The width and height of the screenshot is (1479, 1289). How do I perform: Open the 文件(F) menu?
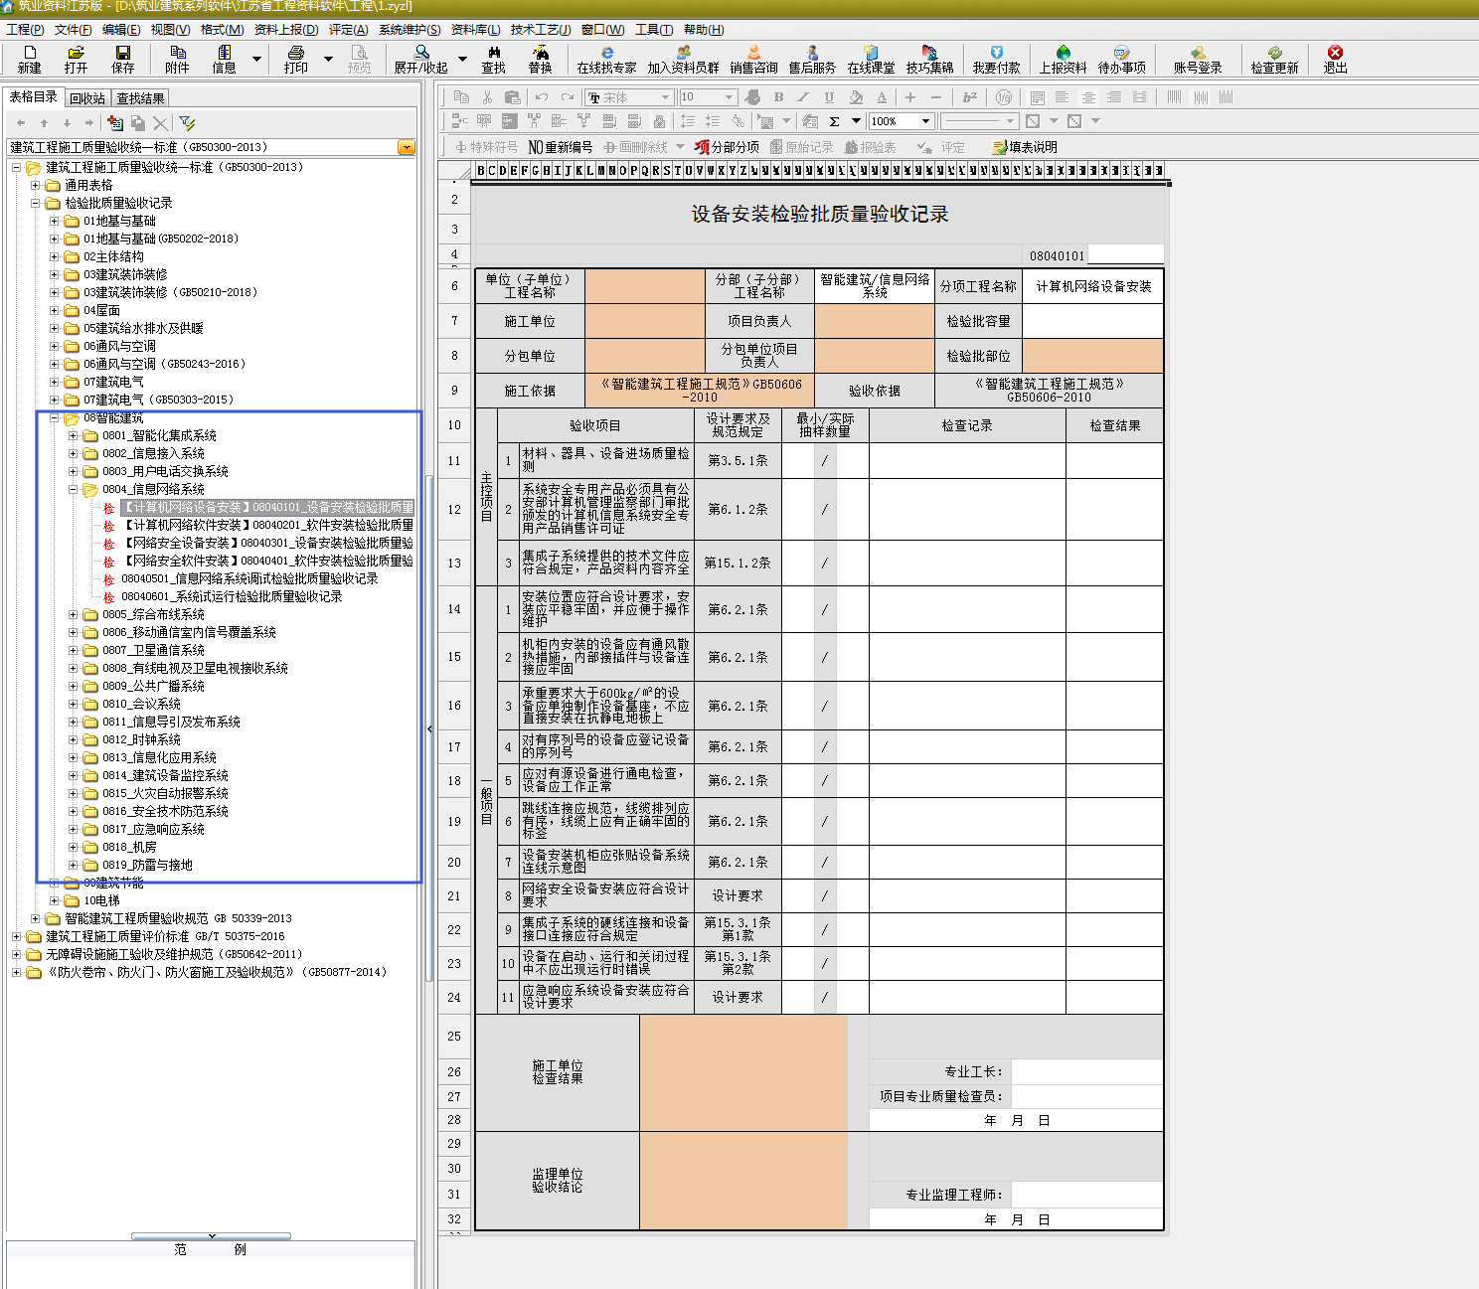click(74, 30)
